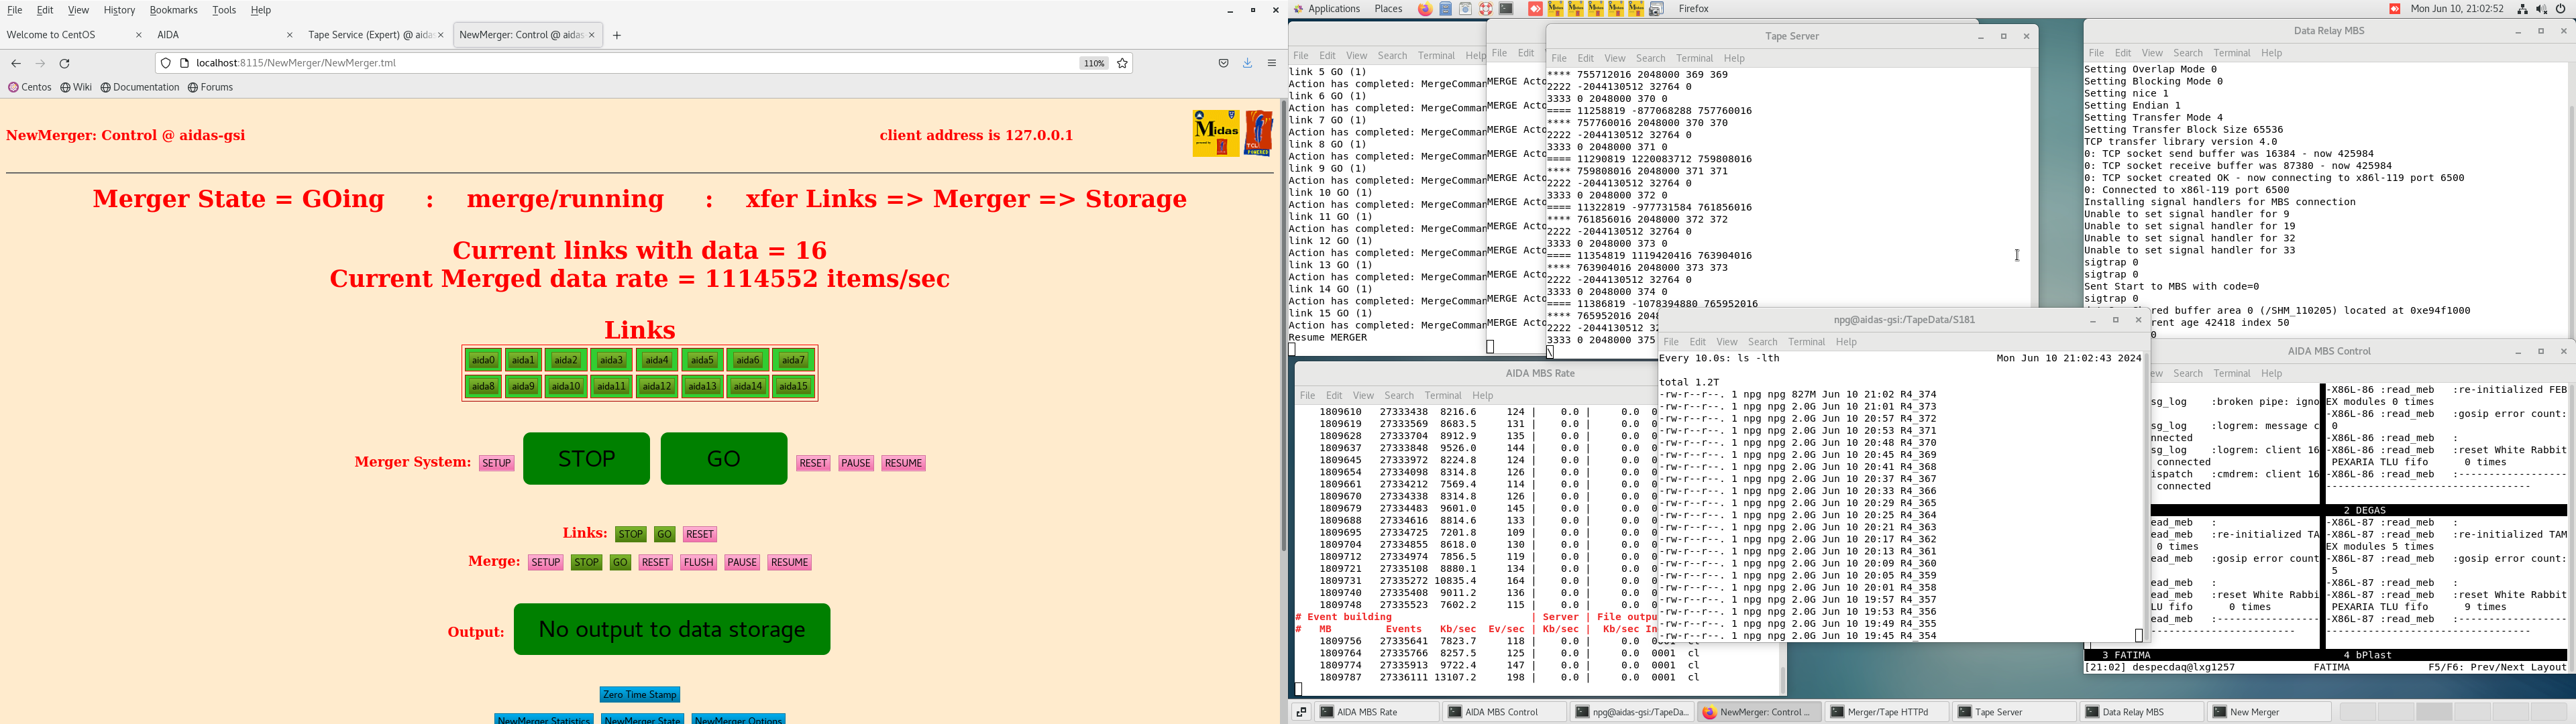Open the Applications menu
This screenshot has height=724, width=2576.
pos(1334,9)
